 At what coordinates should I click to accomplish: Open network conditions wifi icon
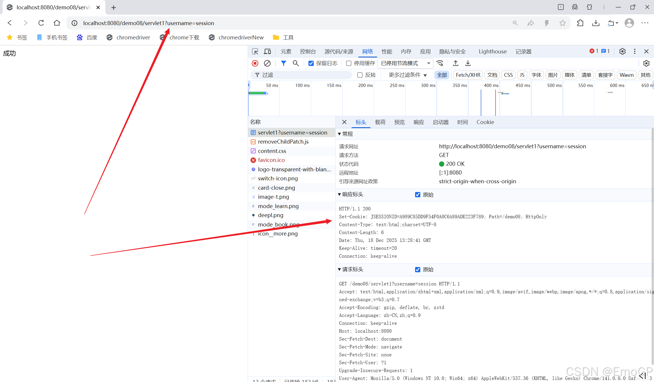tap(440, 63)
